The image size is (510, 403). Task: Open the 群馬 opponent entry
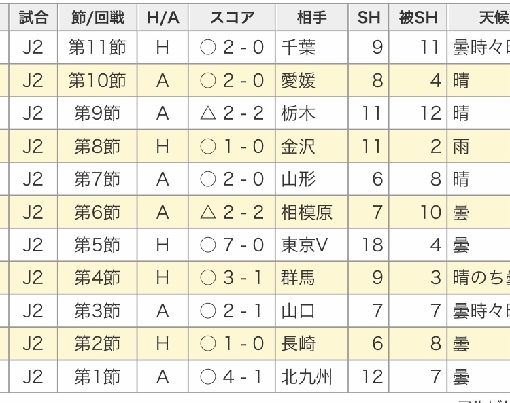[298, 278]
